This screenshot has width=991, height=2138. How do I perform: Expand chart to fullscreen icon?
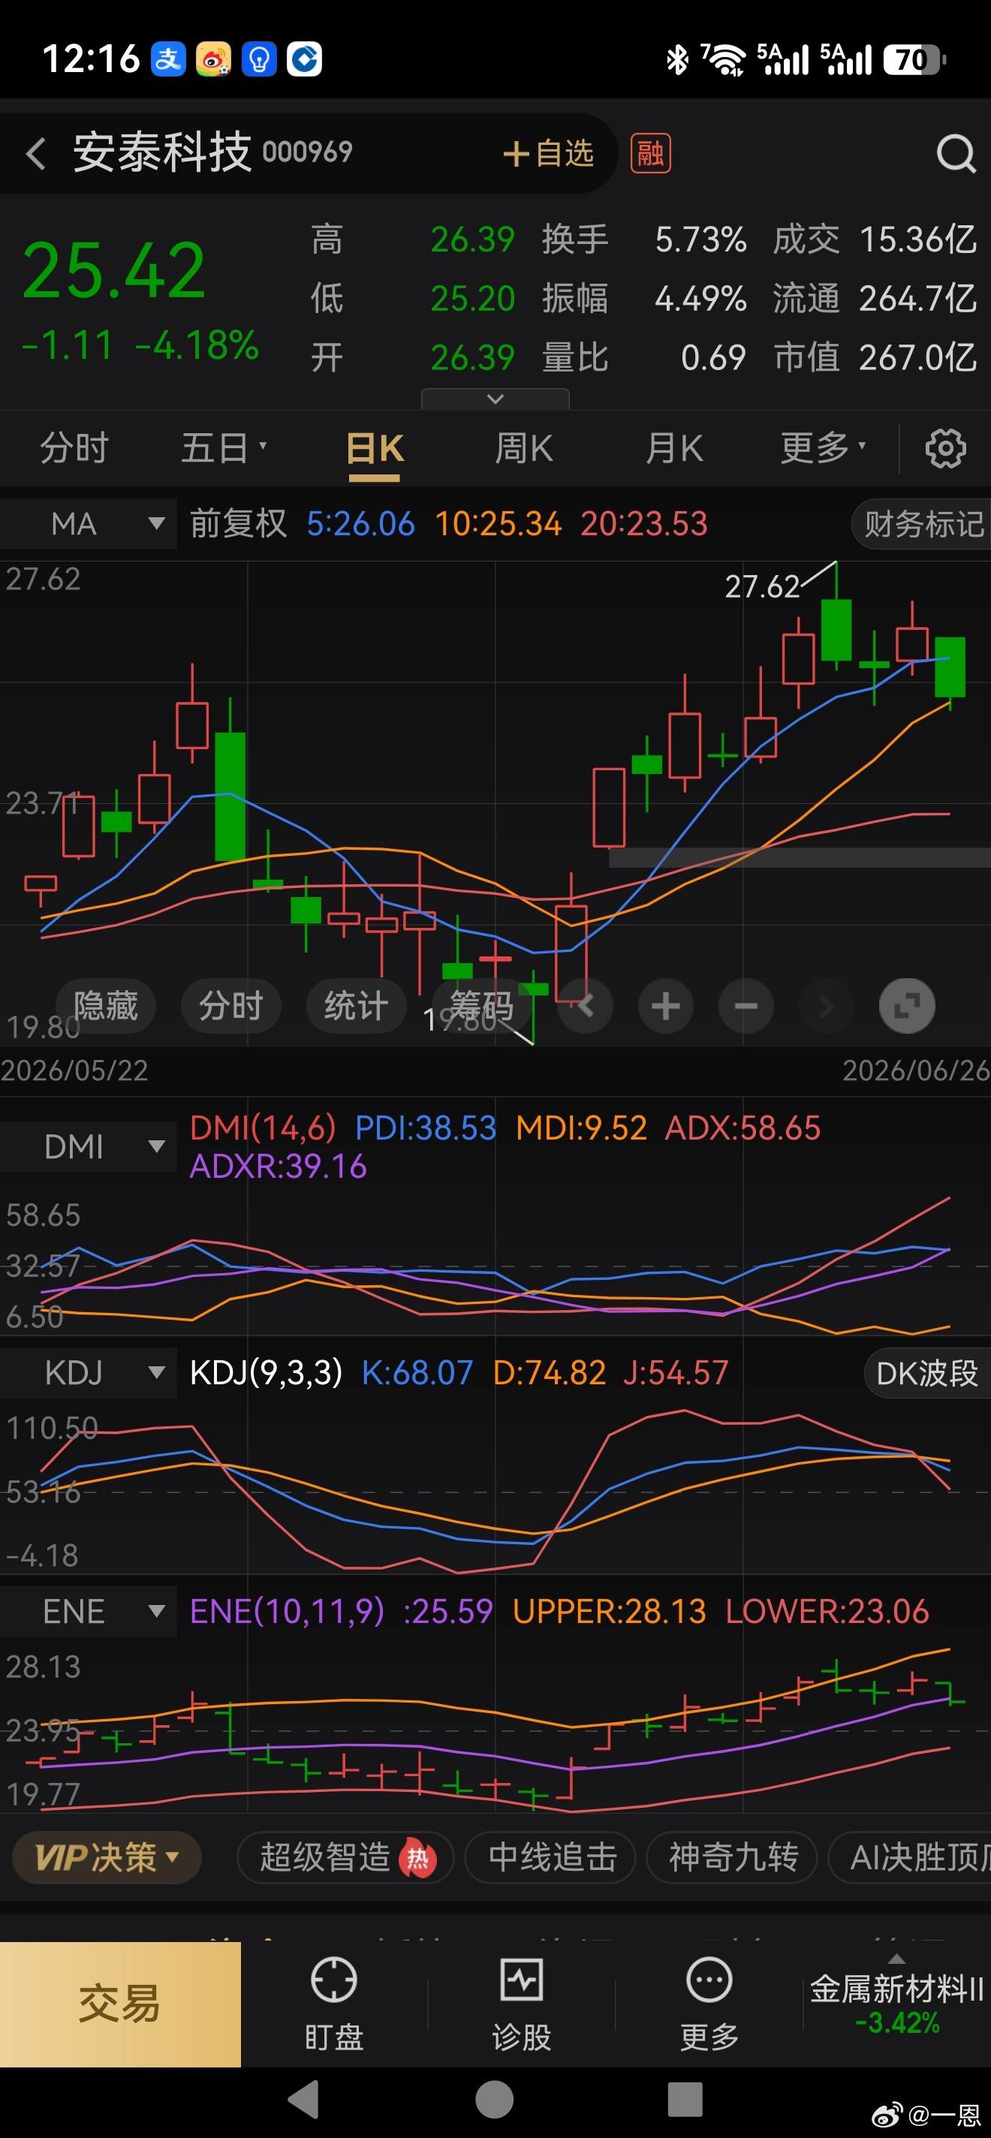(x=907, y=1006)
